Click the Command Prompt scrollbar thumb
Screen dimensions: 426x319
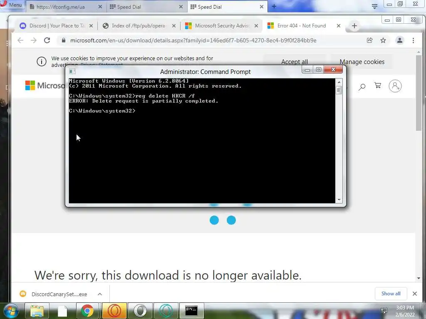click(x=339, y=90)
